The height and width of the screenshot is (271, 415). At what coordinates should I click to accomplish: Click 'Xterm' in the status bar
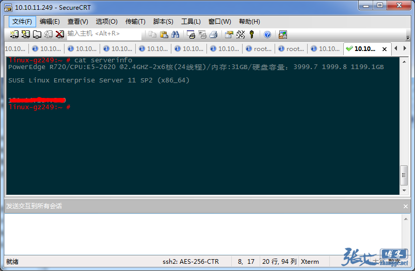tap(310, 262)
